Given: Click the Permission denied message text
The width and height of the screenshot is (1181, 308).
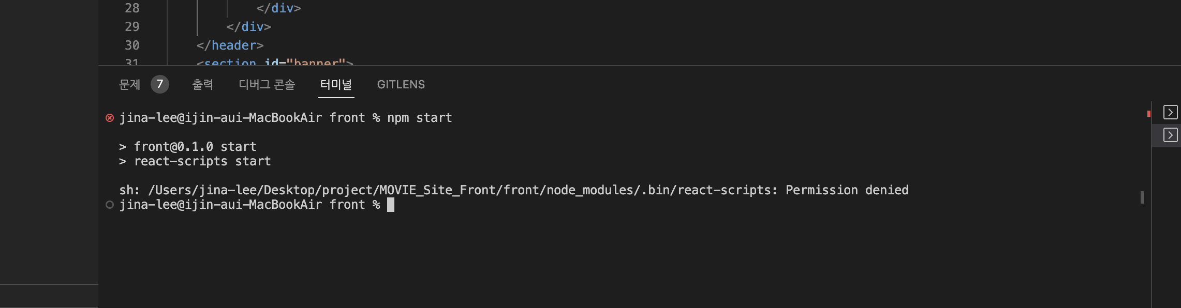Looking at the screenshot, I should 847,190.
